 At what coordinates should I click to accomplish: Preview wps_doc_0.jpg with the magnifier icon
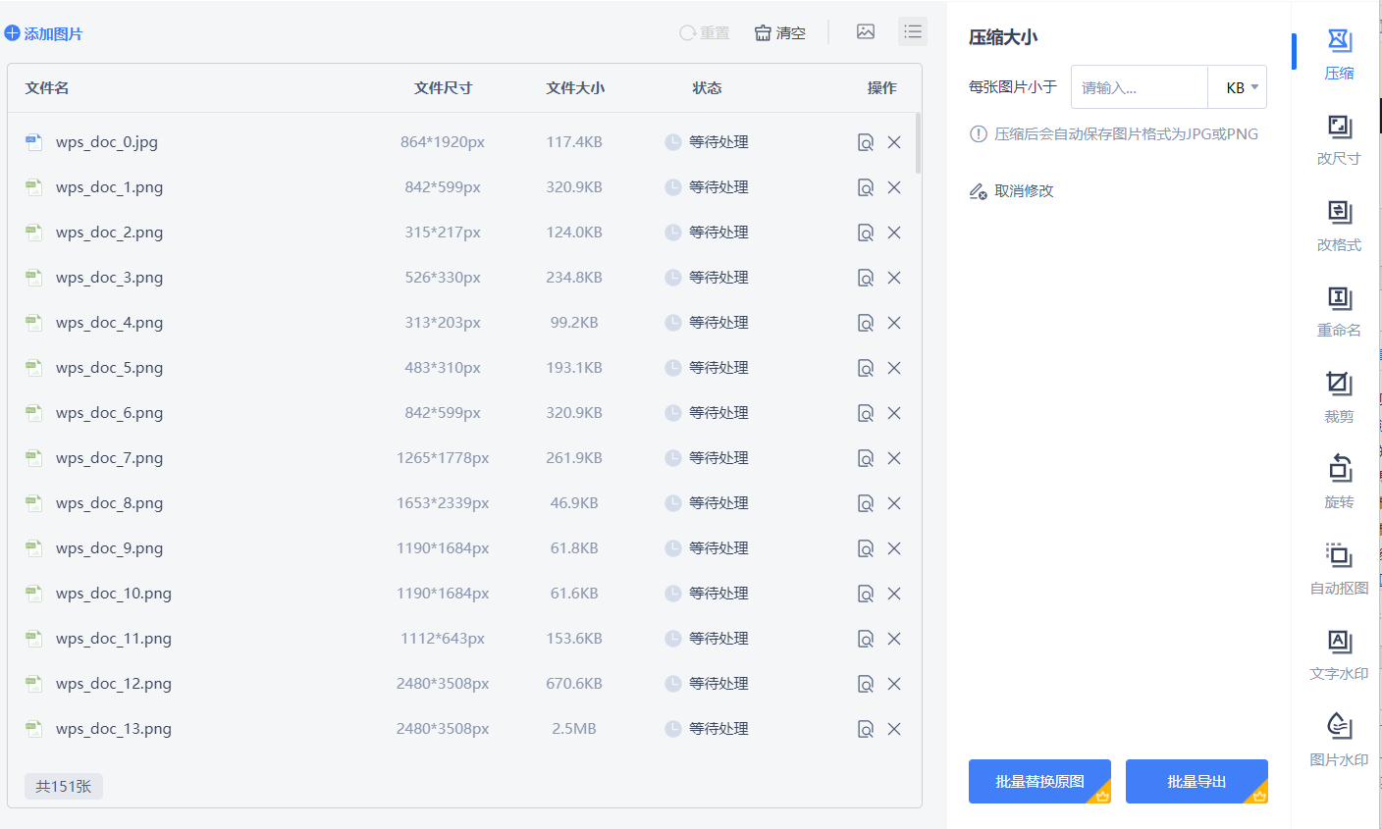click(865, 141)
